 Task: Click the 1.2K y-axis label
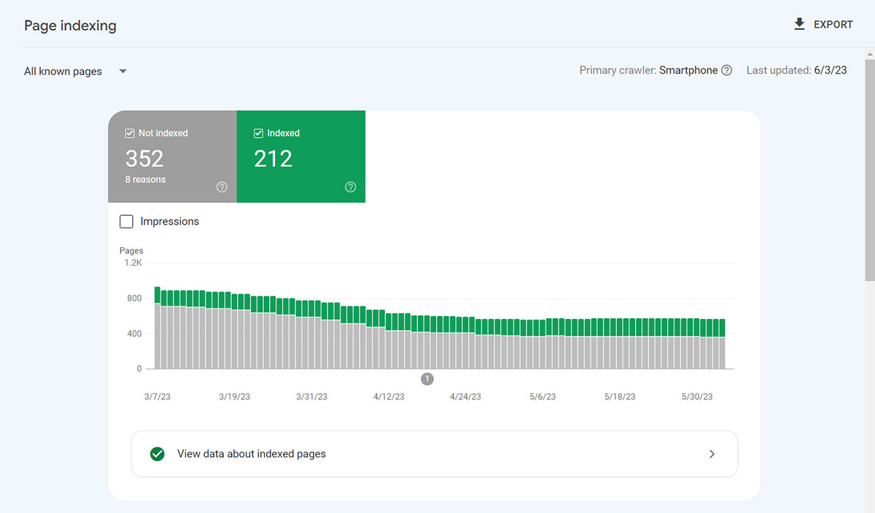click(x=133, y=263)
